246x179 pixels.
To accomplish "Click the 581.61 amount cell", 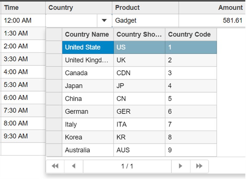I will pyautogui.click(x=212, y=21).
